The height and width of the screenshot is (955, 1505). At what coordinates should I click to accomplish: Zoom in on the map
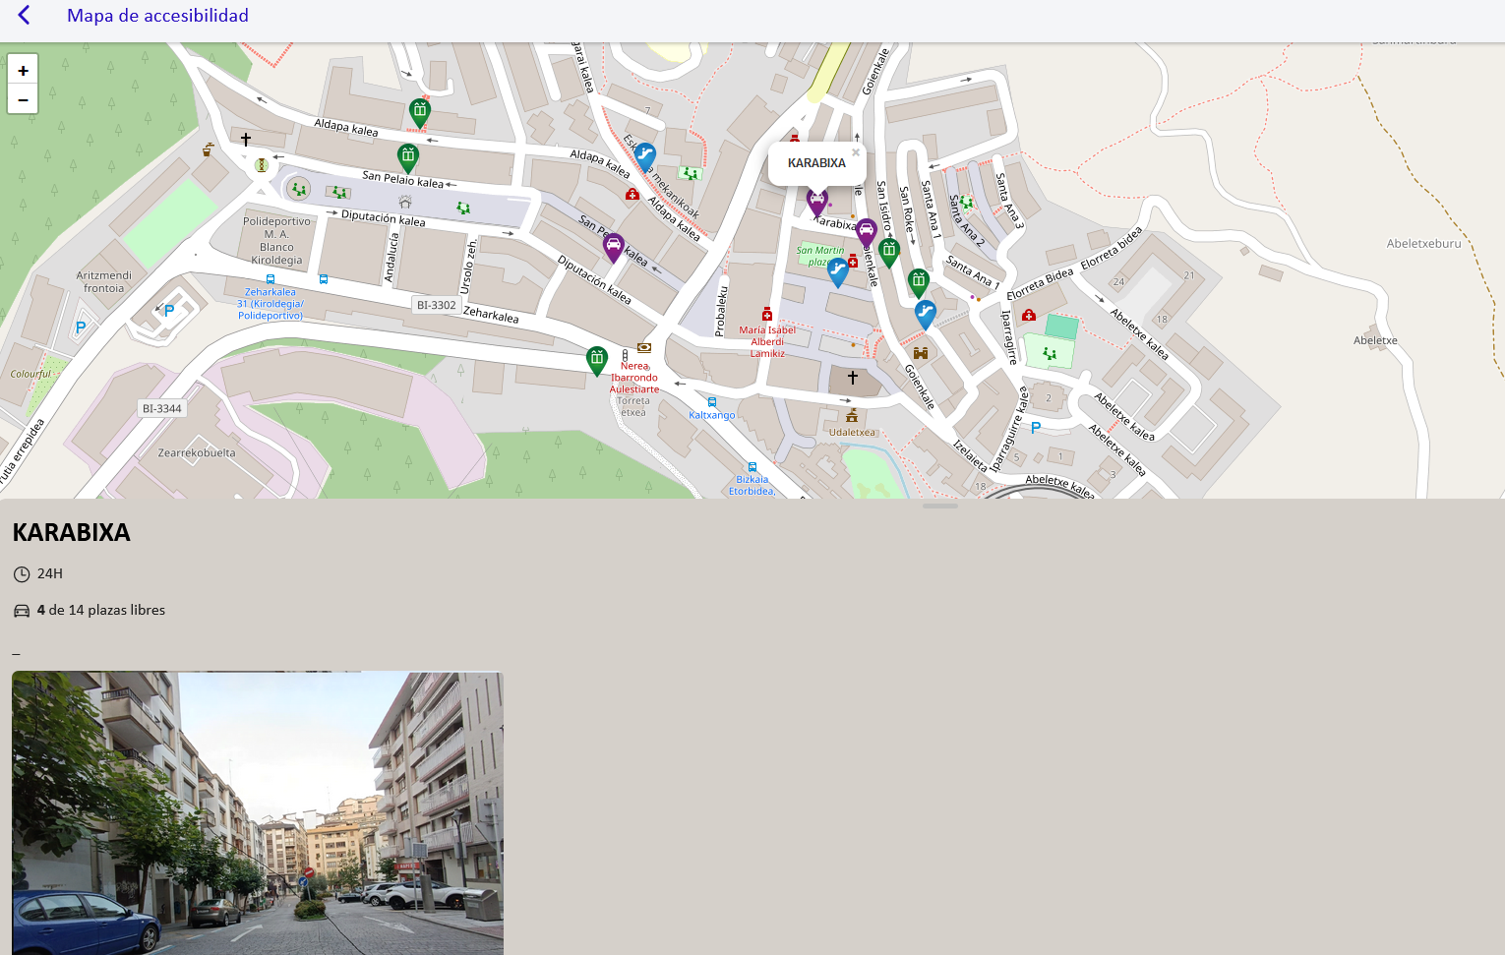23,70
